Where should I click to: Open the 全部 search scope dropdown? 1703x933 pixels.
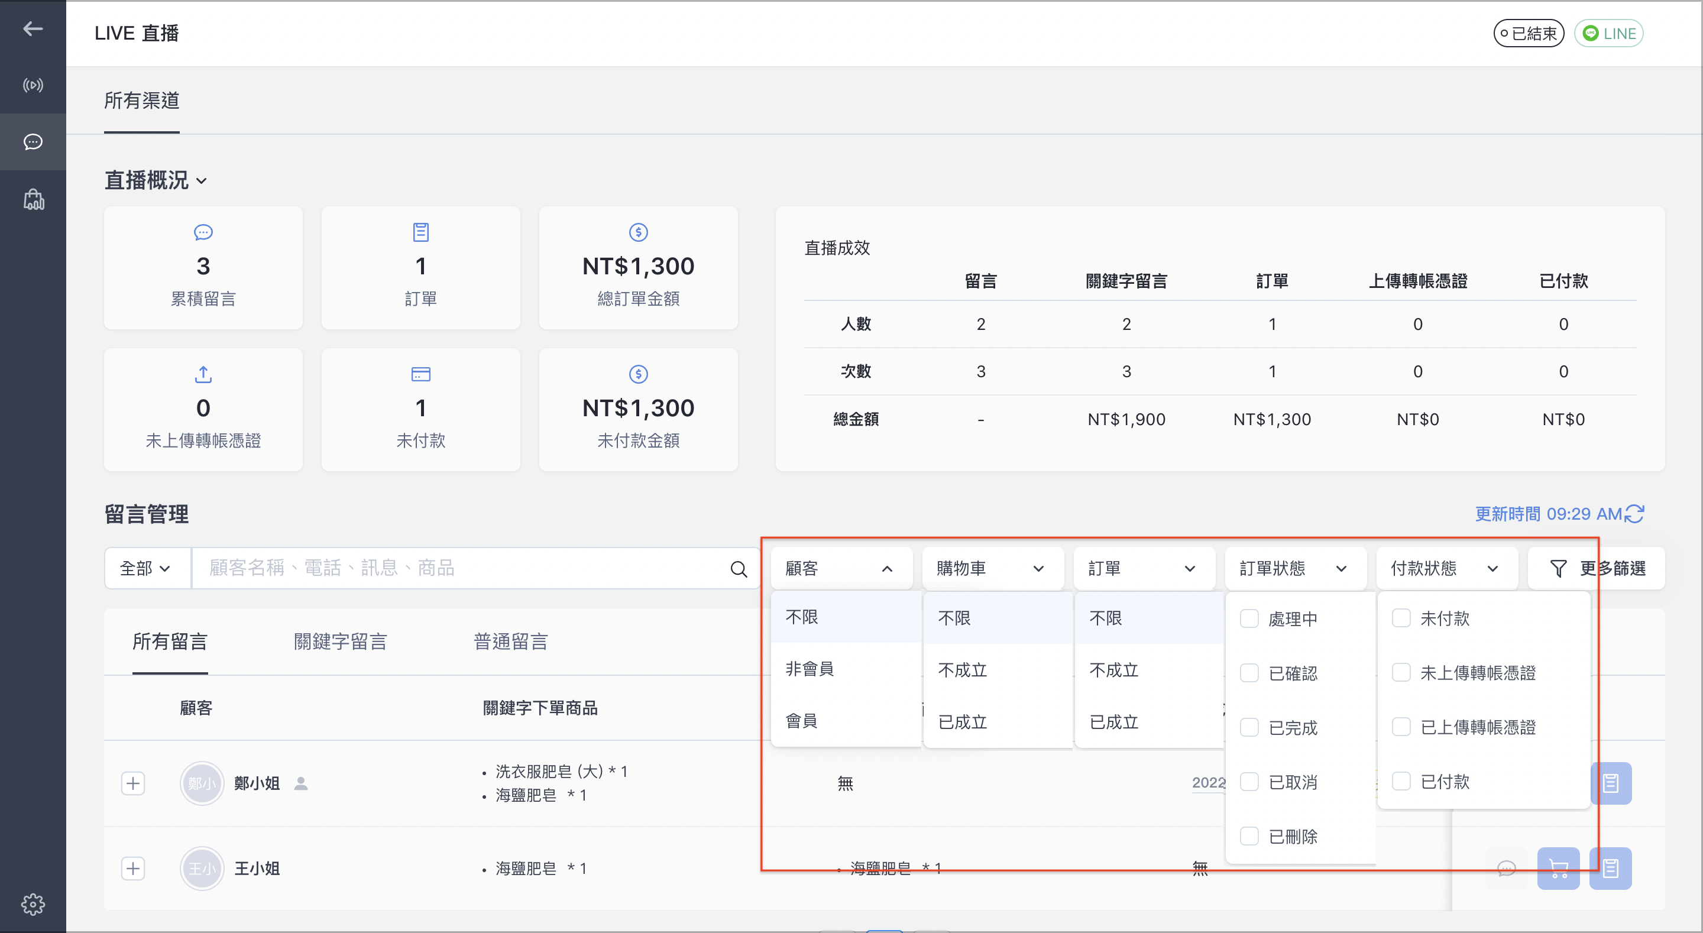point(147,569)
